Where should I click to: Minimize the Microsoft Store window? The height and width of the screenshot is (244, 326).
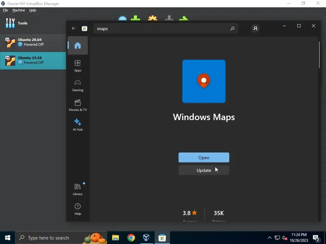point(284,26)
